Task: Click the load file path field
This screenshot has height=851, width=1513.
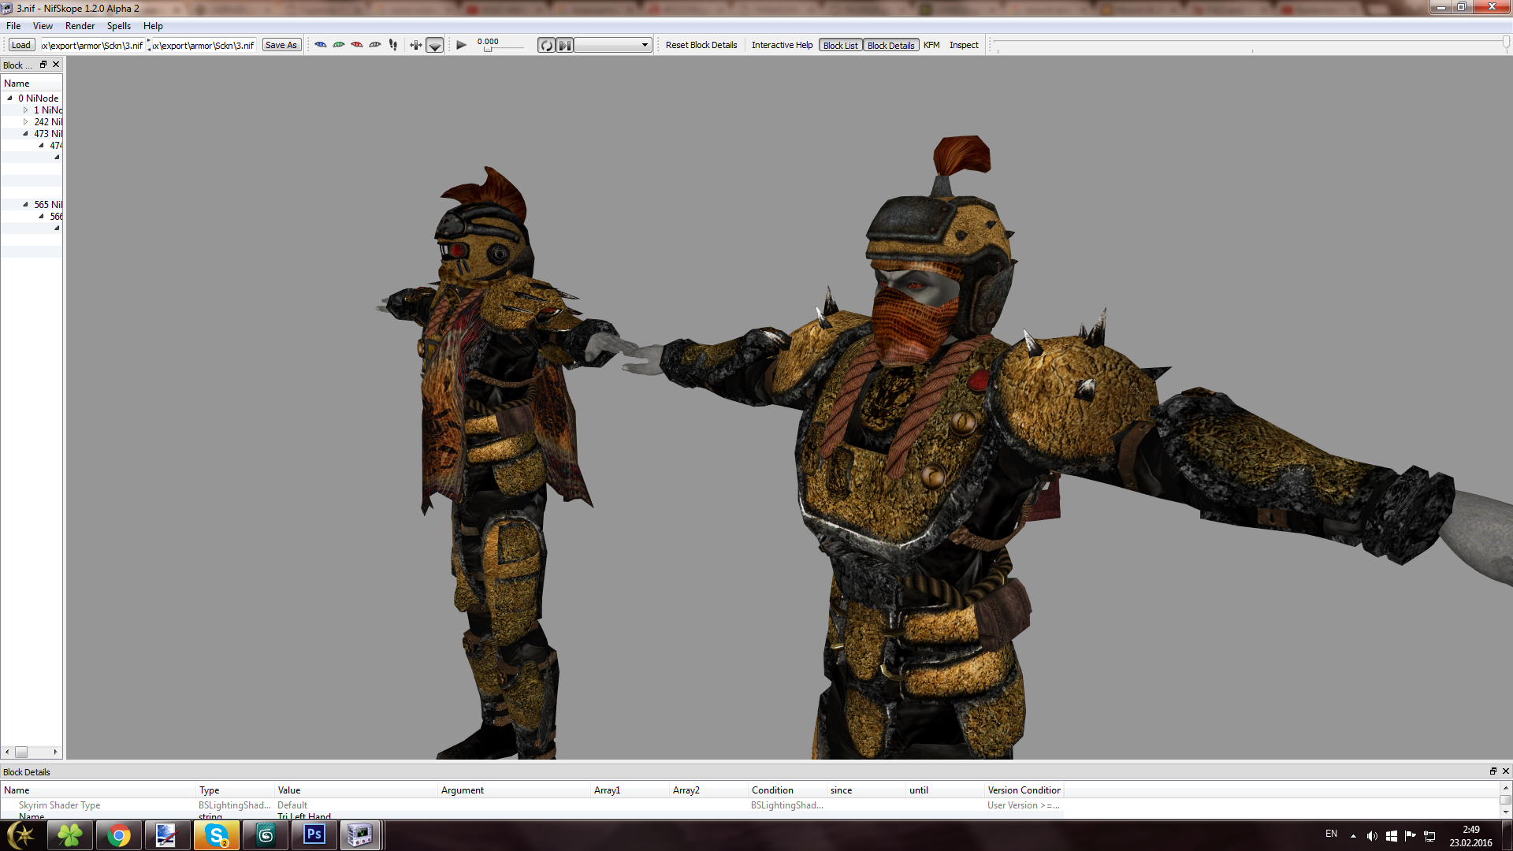Action: tap(92, 45)
